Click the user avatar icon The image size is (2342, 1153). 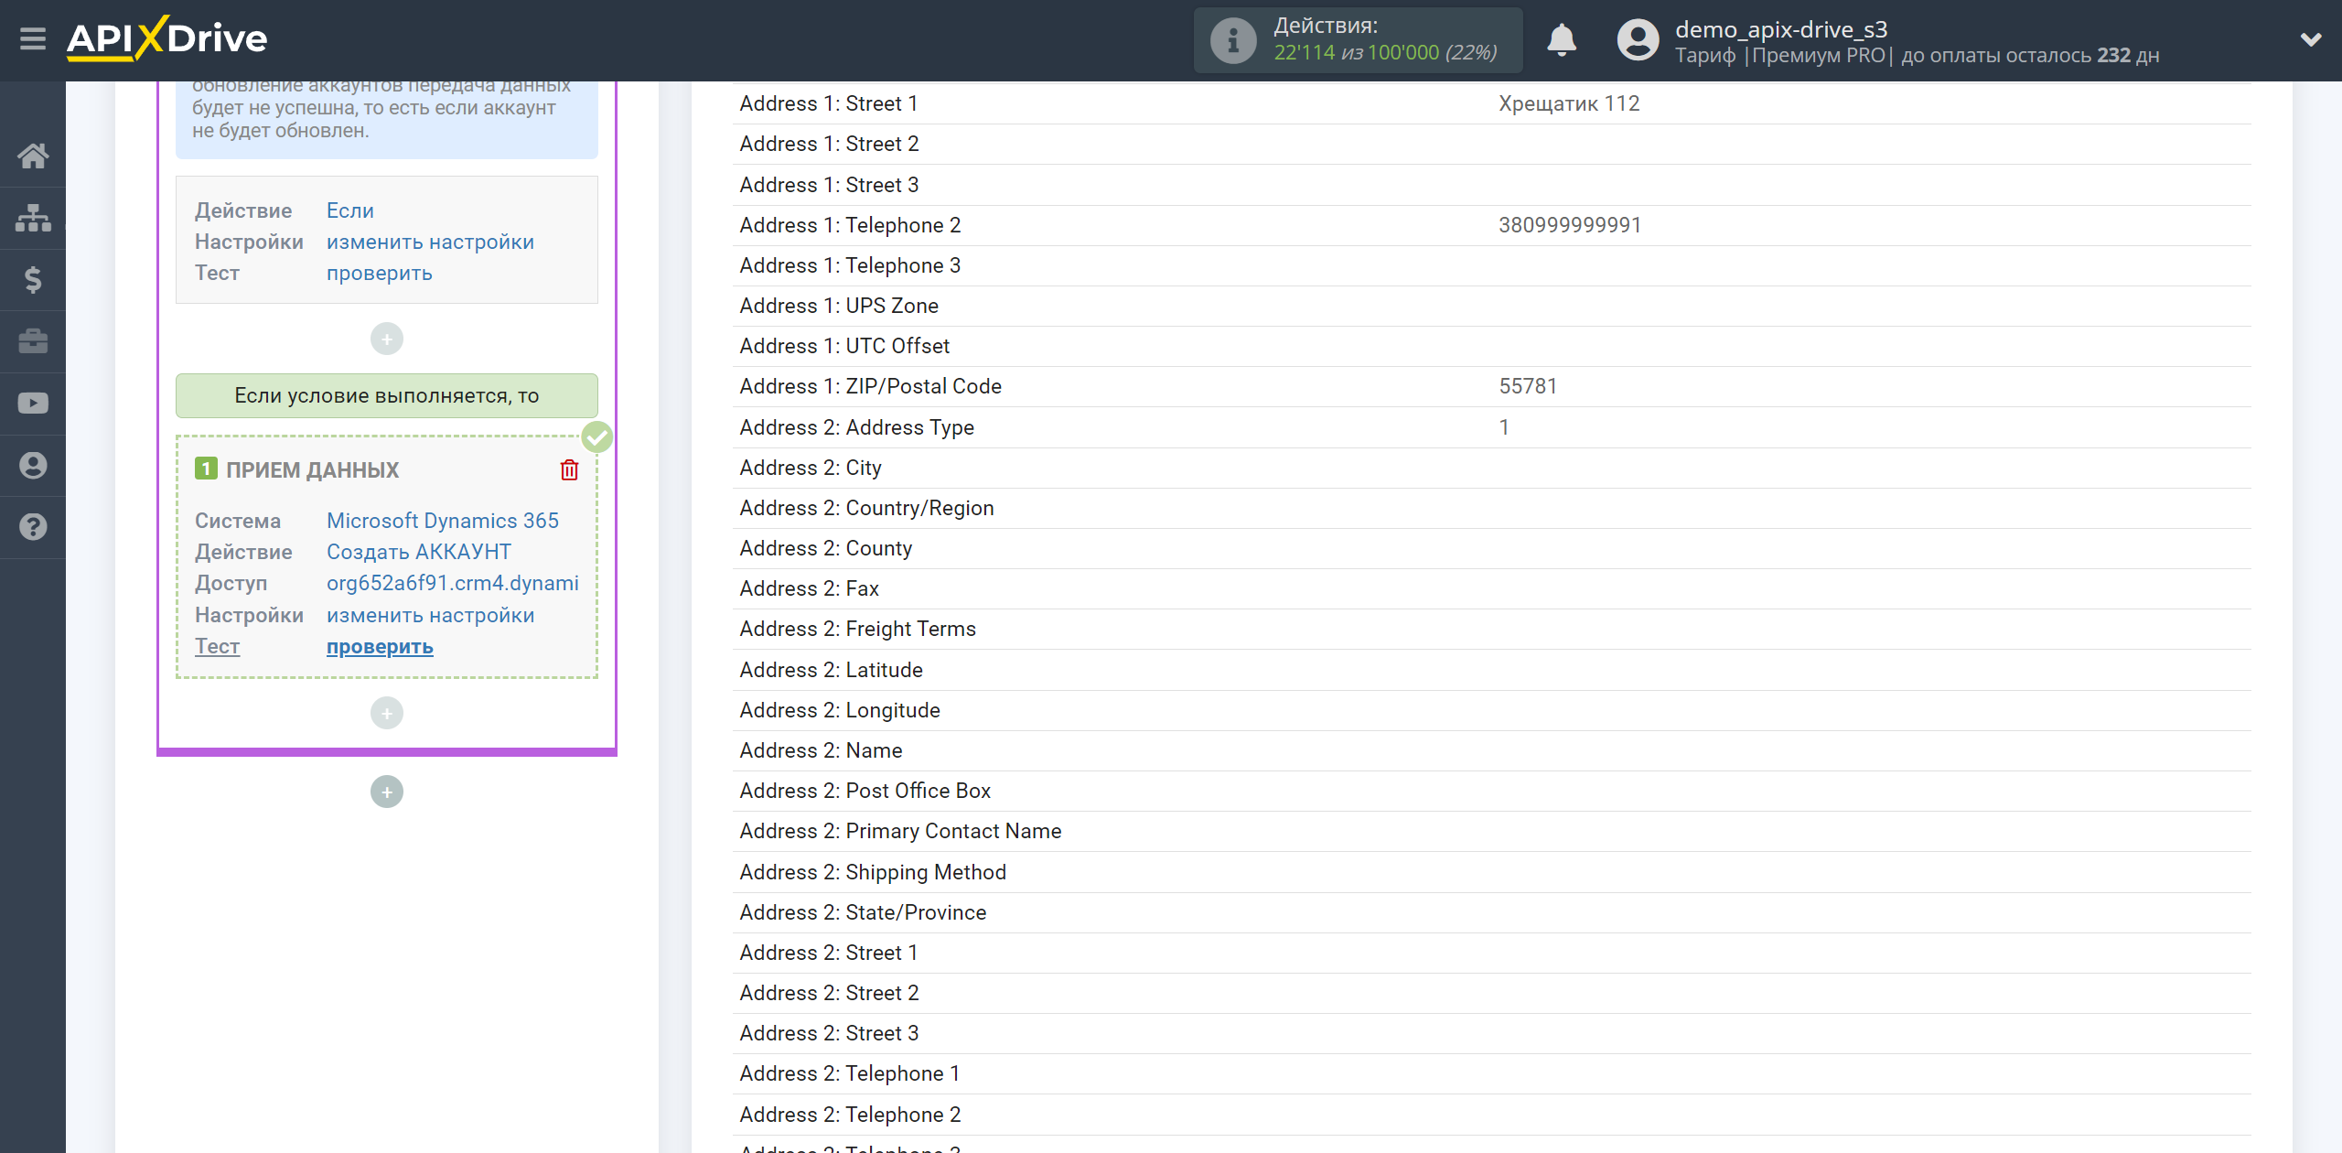[1638, 40]
